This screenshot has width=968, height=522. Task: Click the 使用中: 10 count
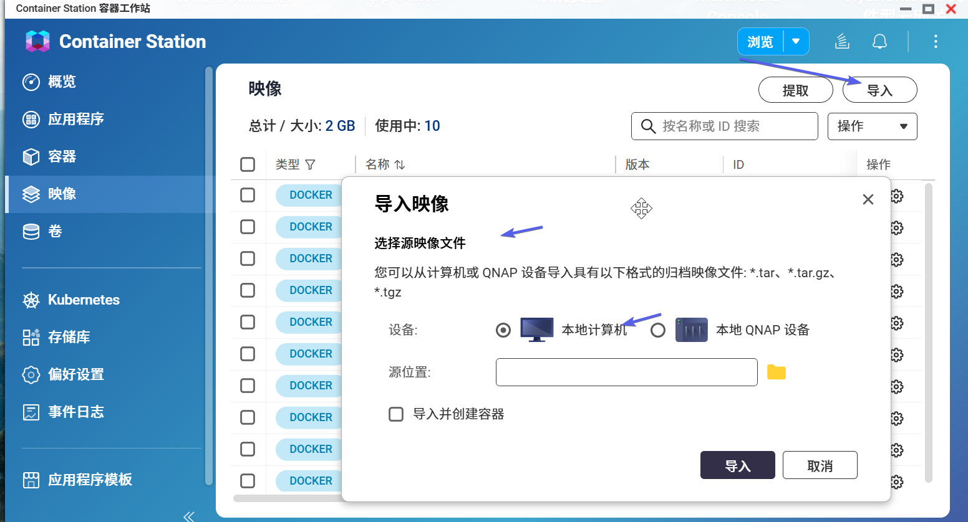pos(407,126)
